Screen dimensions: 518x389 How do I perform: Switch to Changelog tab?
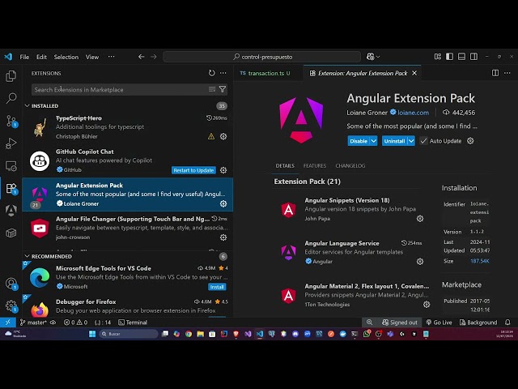350,165
